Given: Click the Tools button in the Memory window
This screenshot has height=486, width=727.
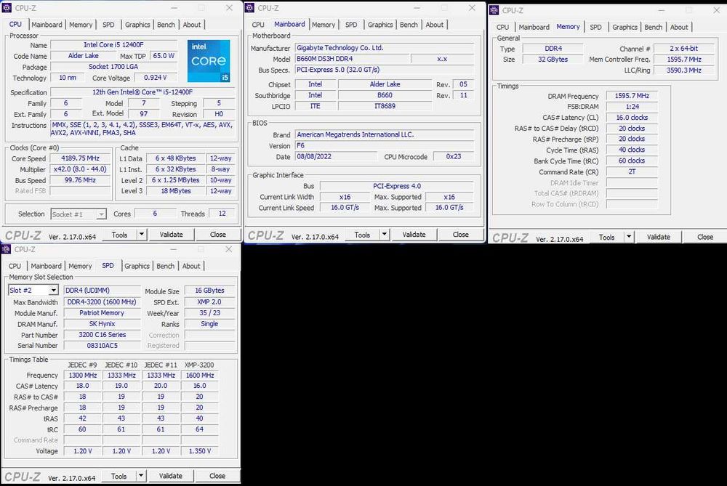Looking at the screenshot, I should 606,237.
